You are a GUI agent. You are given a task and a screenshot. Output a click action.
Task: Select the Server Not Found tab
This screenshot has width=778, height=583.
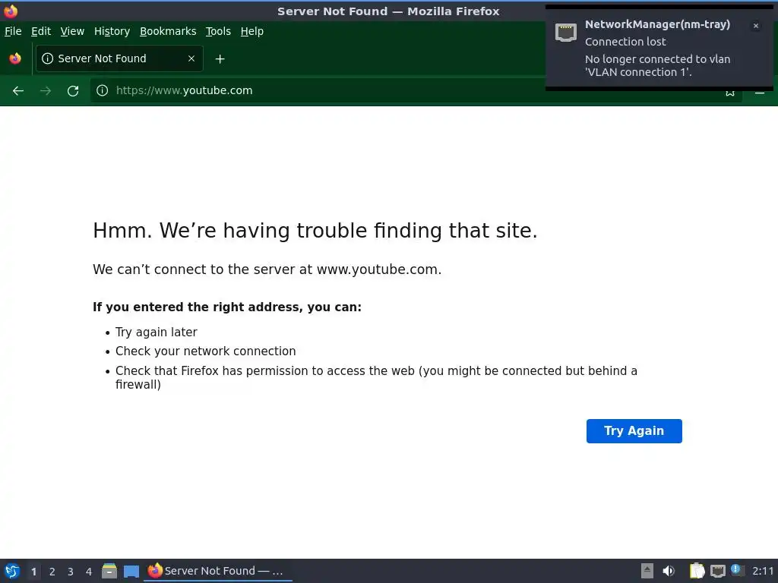coord(119,58)
